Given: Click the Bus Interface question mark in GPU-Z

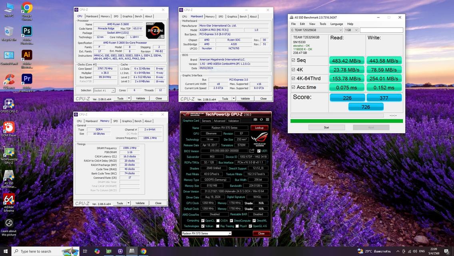Looking at the screenshot, I should point(267,162).
